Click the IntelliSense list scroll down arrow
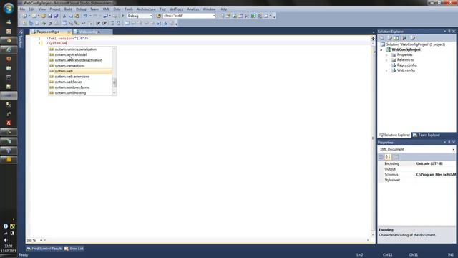Screen dimensions: 458x258 tap(114, 92)
